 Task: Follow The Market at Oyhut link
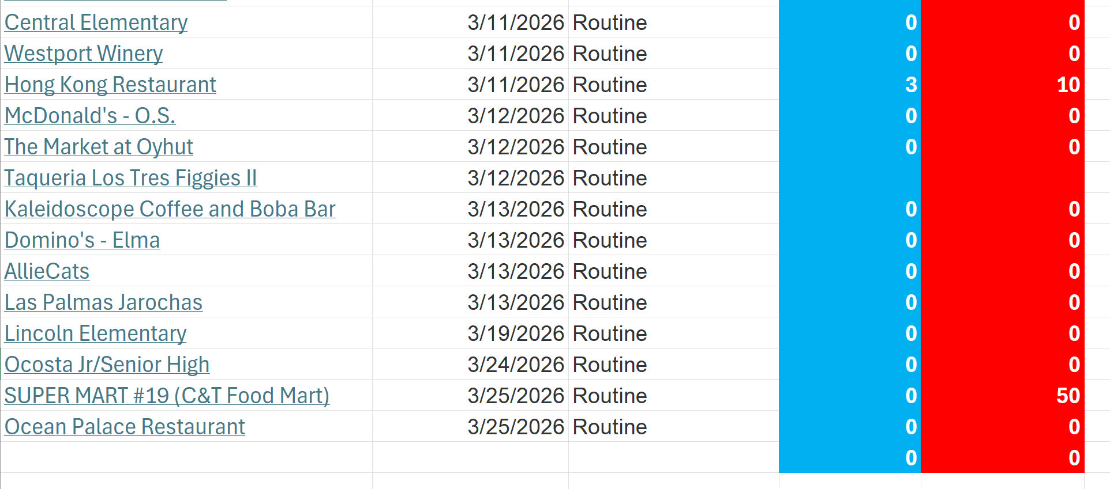pos(99,147)
